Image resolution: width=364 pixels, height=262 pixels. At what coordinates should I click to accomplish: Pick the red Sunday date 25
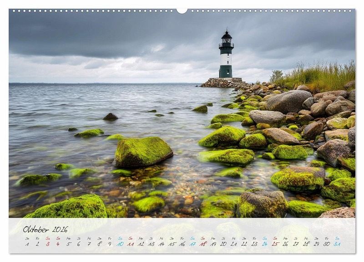pos(275,244)
